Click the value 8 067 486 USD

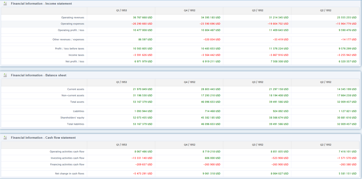[143, 152]
